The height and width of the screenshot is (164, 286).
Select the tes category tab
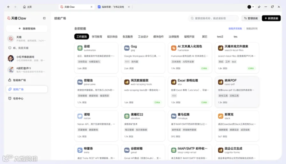point(235,37)
